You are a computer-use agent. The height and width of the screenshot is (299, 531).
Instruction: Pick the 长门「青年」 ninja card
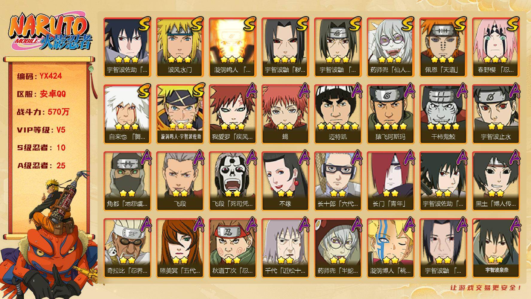coord(390,181)
